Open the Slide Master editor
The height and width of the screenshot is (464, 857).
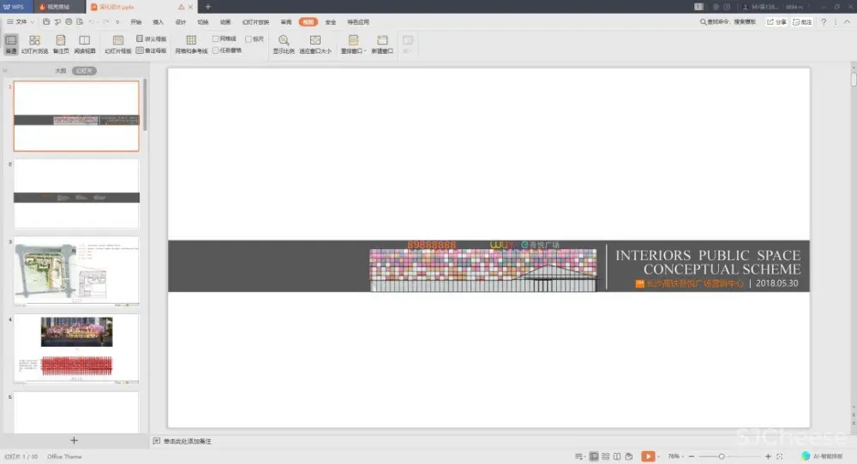pos(118,44)
